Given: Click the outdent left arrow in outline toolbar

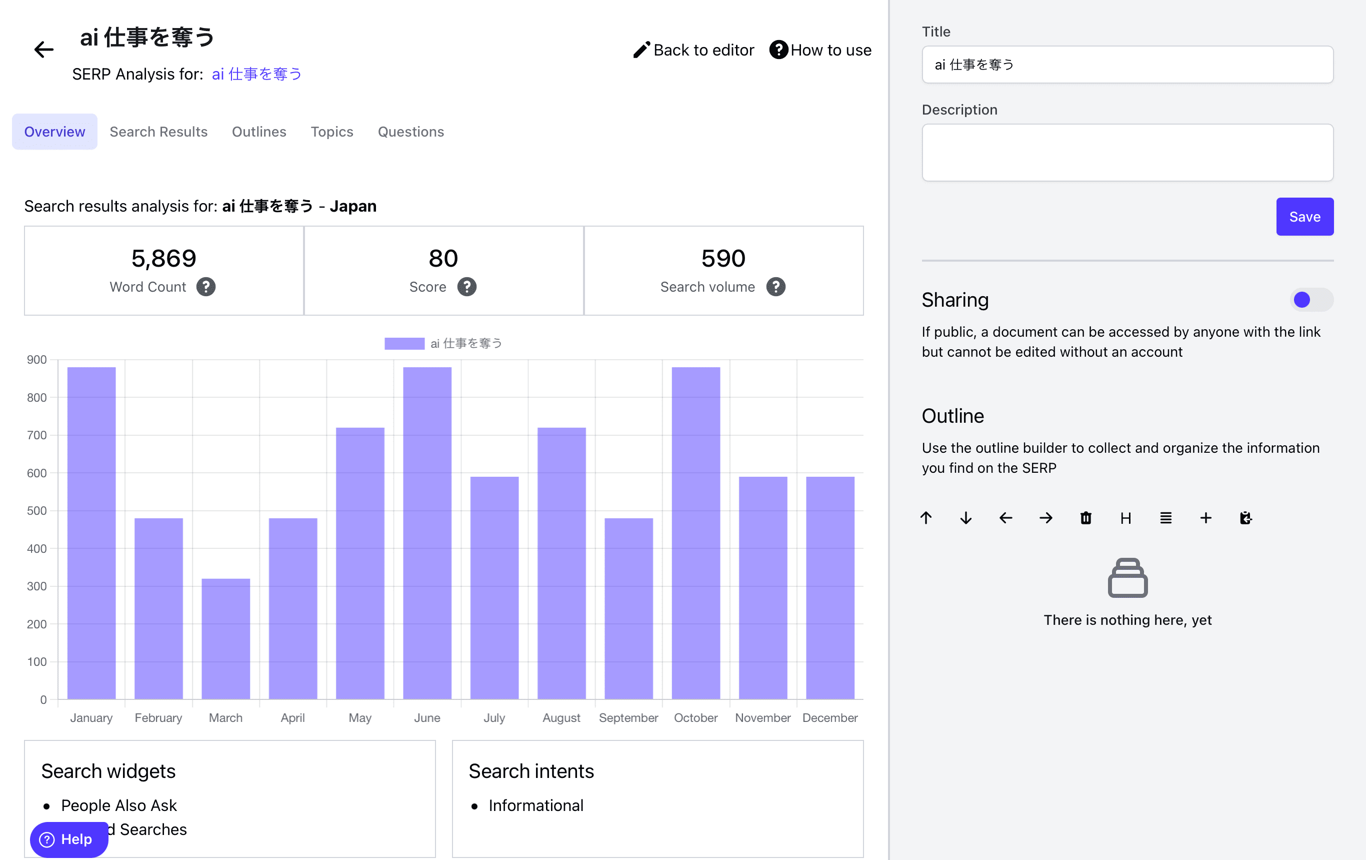Looking at the screenshot, I should point(1006,518).
